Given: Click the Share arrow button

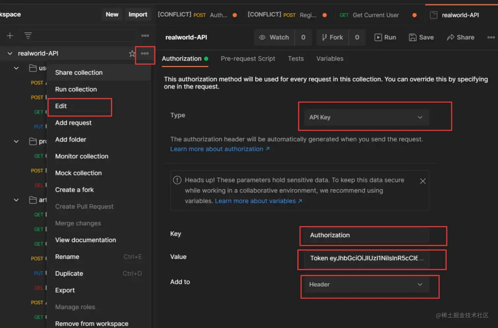Looking at the screenshot, I should tap(460, 37).
